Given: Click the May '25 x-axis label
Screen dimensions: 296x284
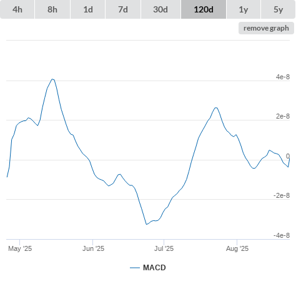Looking at the screenshot, I should click(20, 248).
